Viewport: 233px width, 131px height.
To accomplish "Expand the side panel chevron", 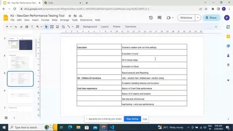I will pos(228,119).
